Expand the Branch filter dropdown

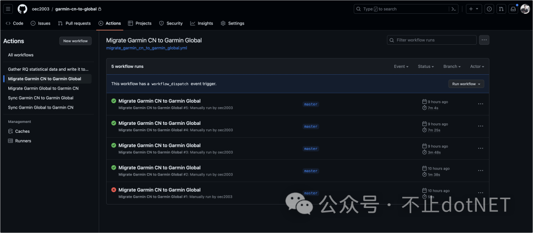coord(452,67)
